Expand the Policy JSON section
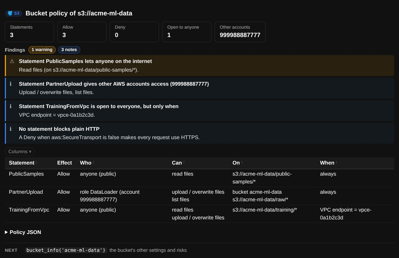Screen dimensions: 399x258 click(23, 232)
